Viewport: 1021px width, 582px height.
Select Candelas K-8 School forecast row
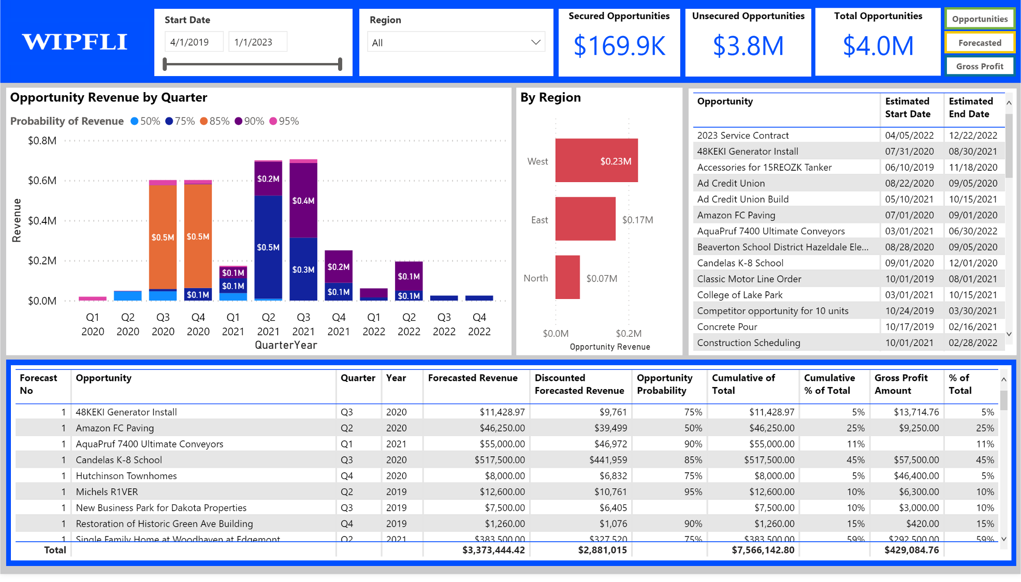[x=119, y=460]
